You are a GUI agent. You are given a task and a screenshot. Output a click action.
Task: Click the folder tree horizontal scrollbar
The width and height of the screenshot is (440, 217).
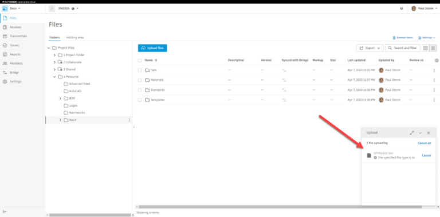pyautogui.click(x=90, y=215)
